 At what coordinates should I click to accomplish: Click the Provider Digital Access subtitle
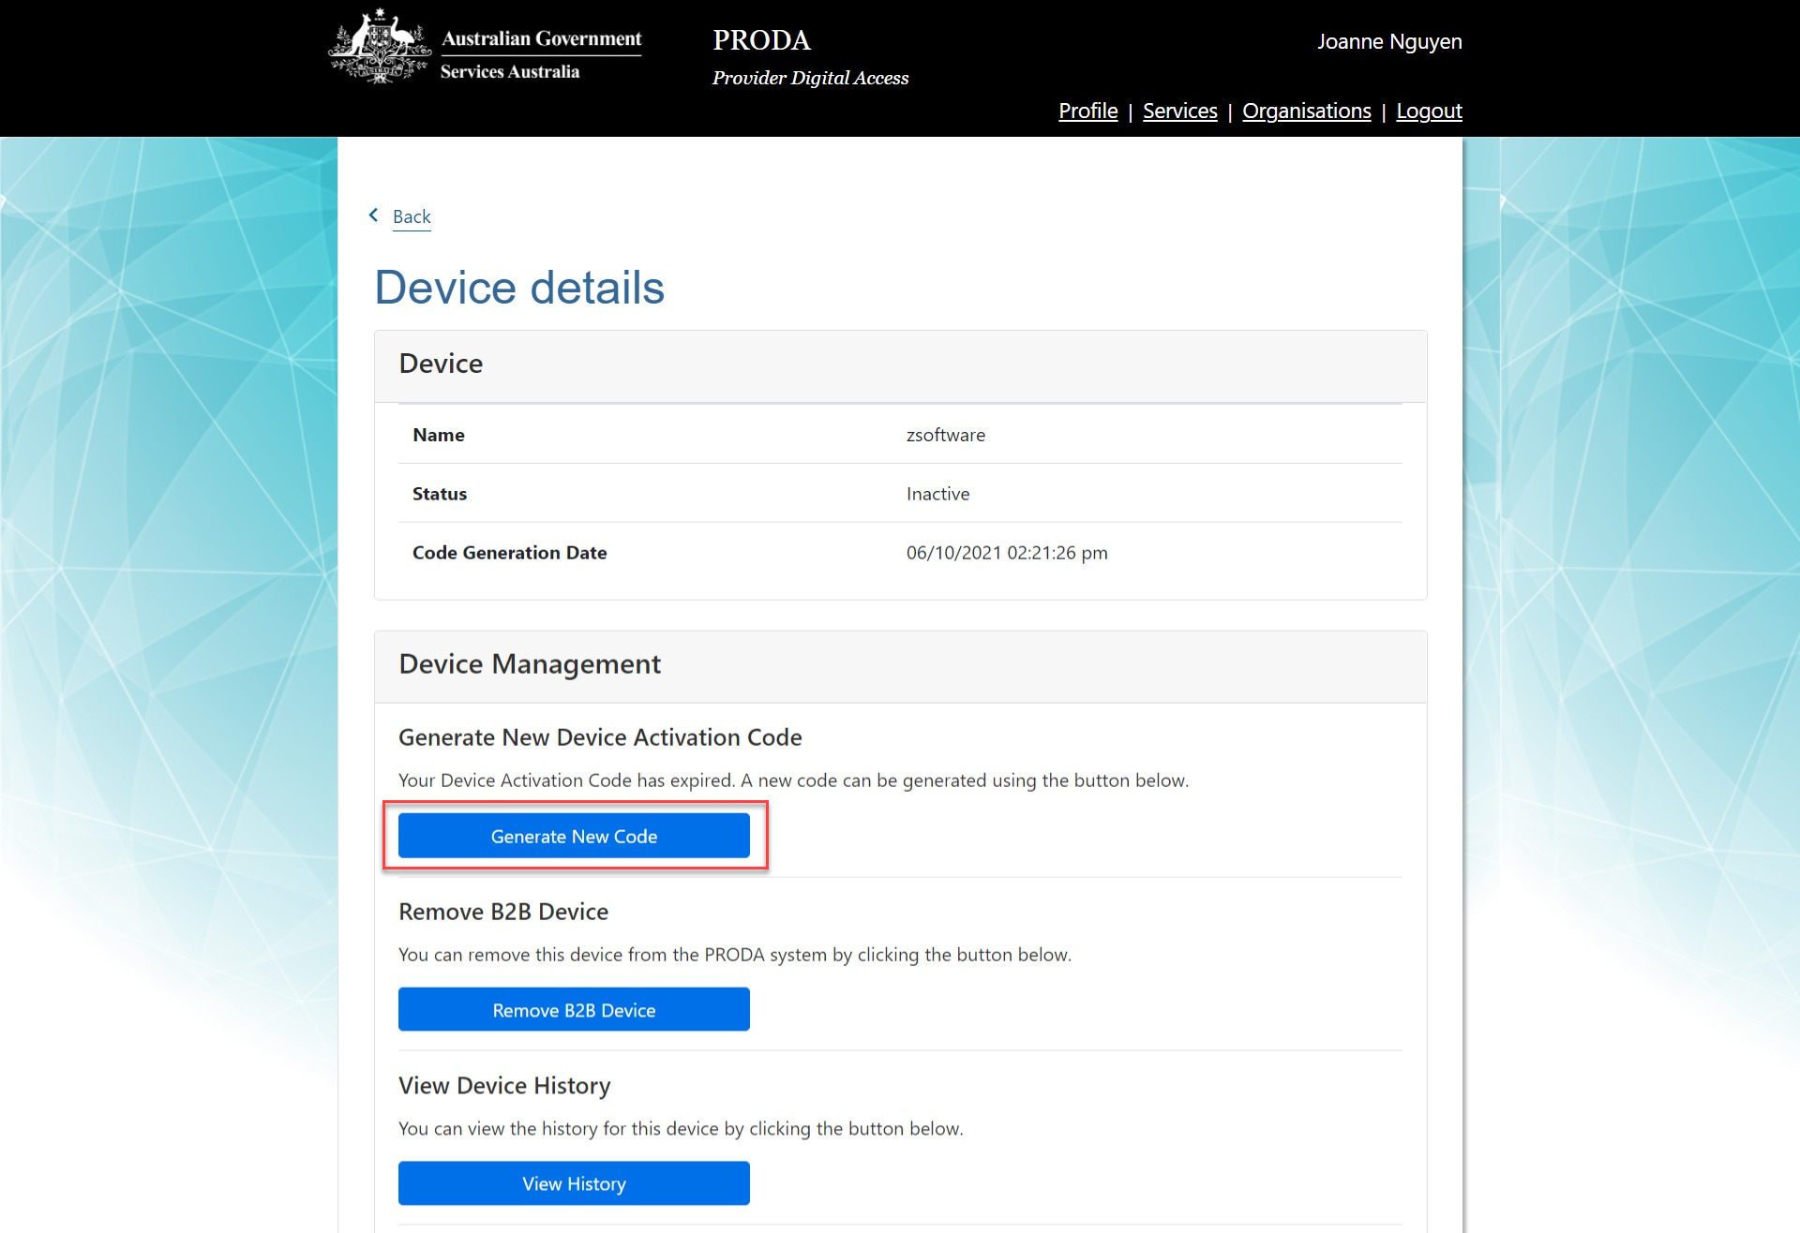point(810,78)
